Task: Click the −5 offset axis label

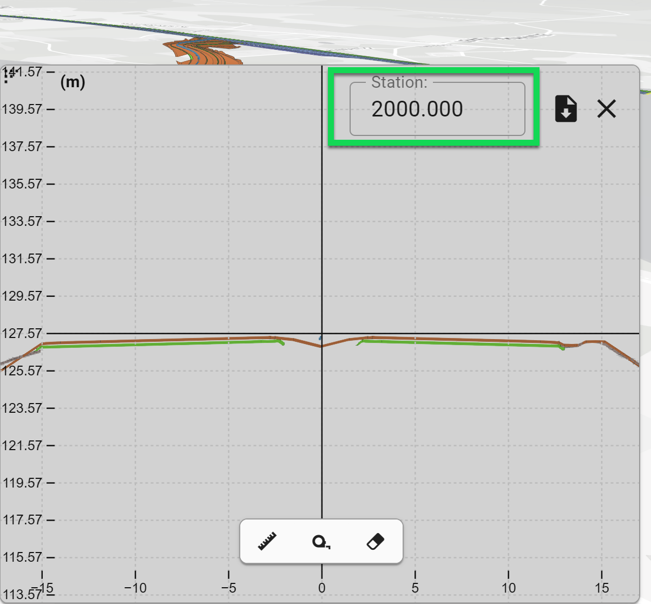Action: [228, 588]
